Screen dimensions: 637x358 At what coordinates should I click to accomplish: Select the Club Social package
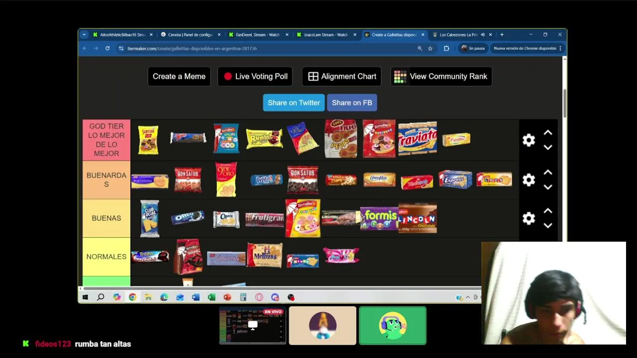coord(150,218)
